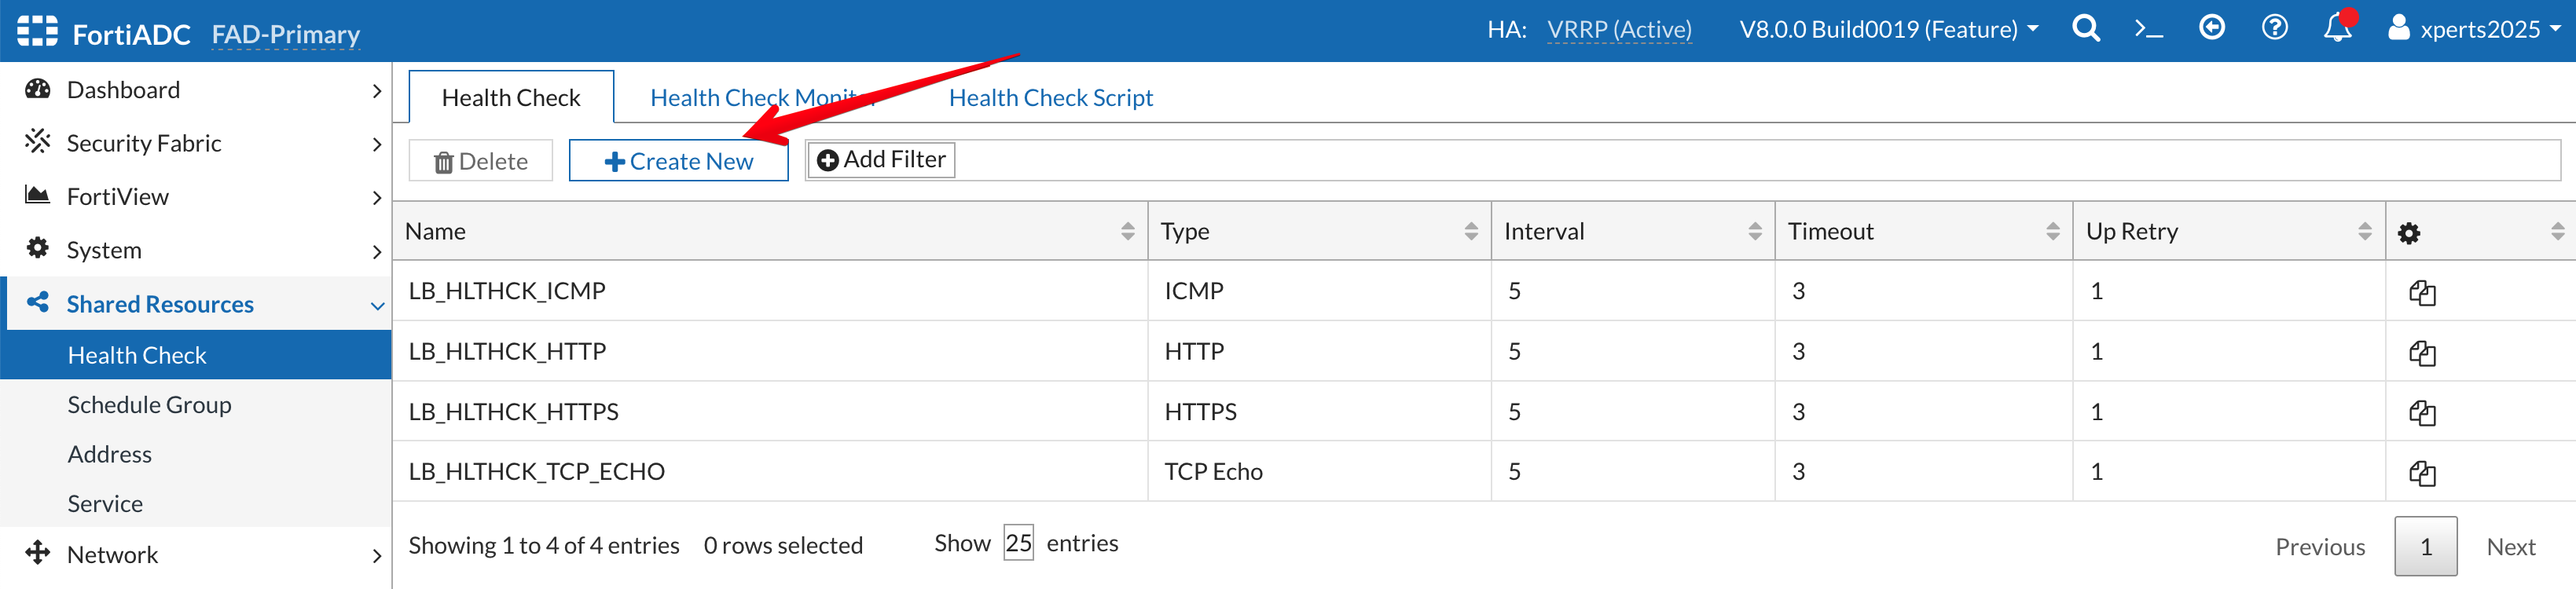Open the search magnifier in header
2576x589 pixels.
pyautogui.click(x=2085, y=29)
